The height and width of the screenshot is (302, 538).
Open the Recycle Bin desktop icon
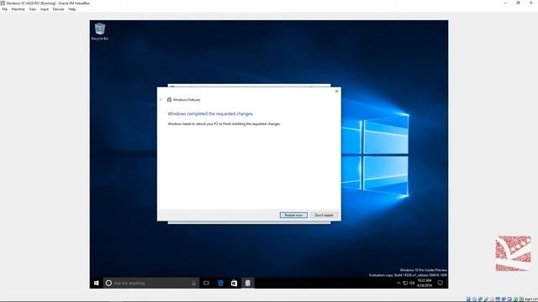[x=100, y=32]
